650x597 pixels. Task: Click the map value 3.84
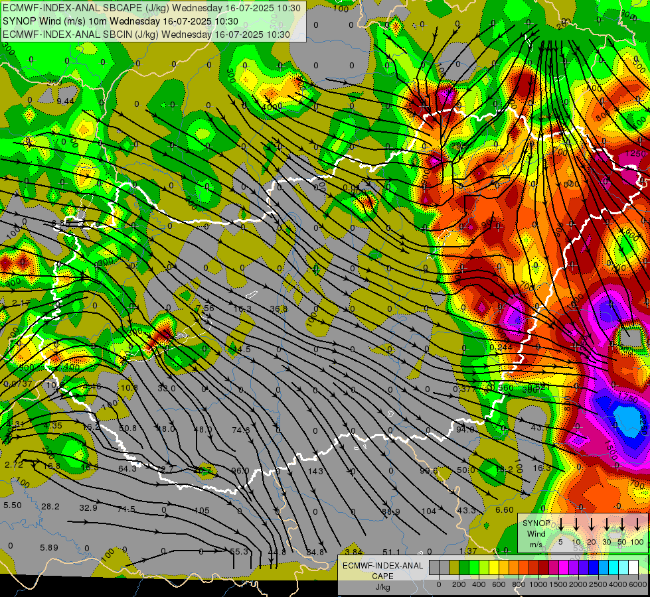coord(354,552)
